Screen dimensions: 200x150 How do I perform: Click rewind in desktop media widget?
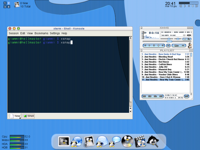click(180, 6)
